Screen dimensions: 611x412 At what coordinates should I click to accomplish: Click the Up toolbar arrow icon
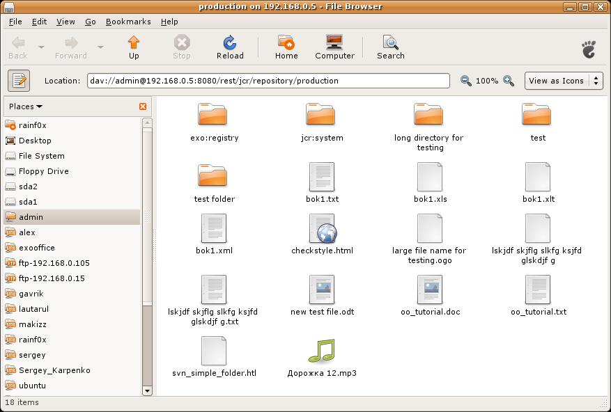point(134,43)
